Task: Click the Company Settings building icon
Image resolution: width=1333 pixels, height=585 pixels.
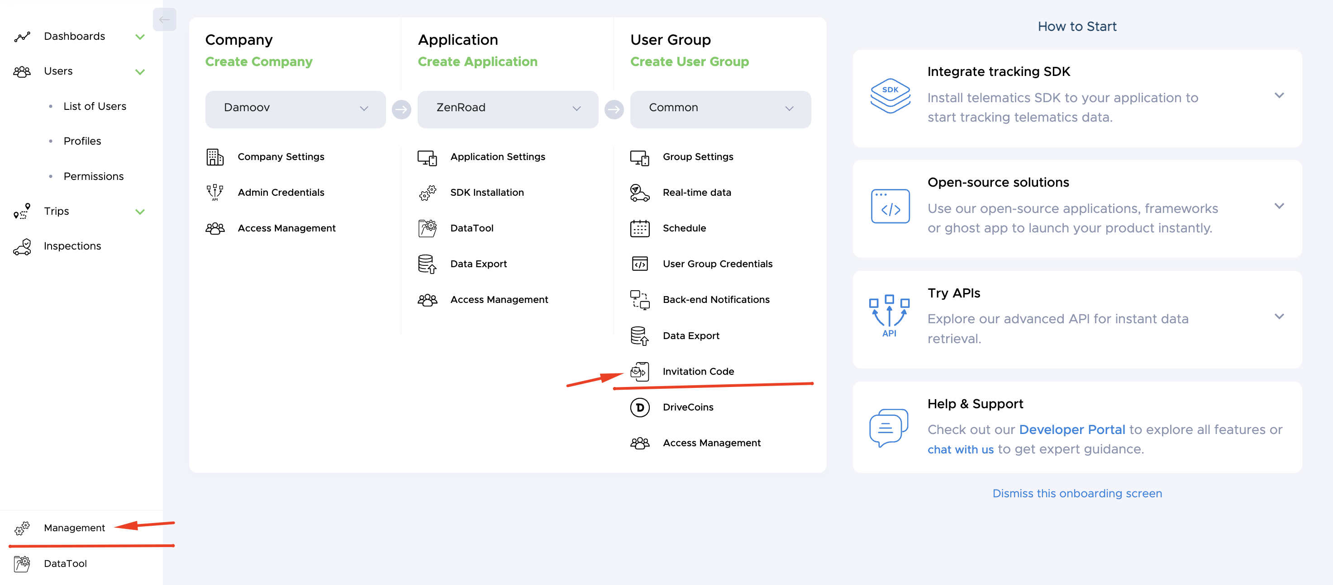Action: [x=215, y=157]
